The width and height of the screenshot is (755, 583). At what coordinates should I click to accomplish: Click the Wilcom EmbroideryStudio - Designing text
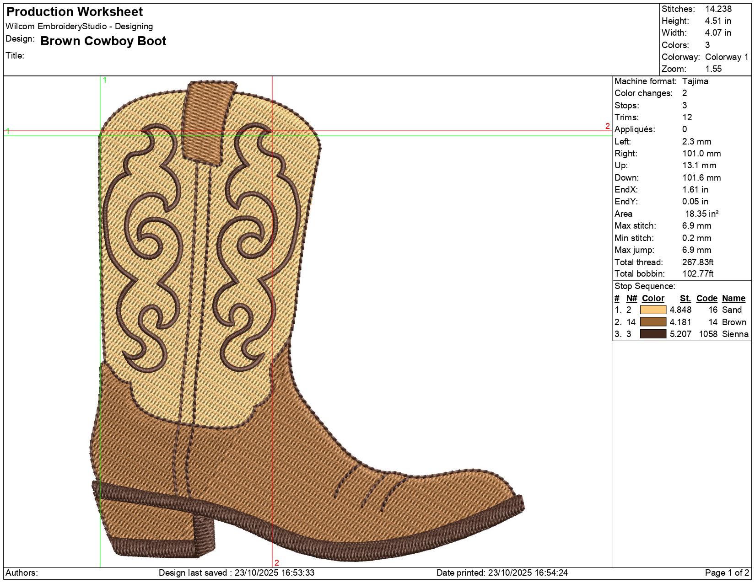click(79, 27)
